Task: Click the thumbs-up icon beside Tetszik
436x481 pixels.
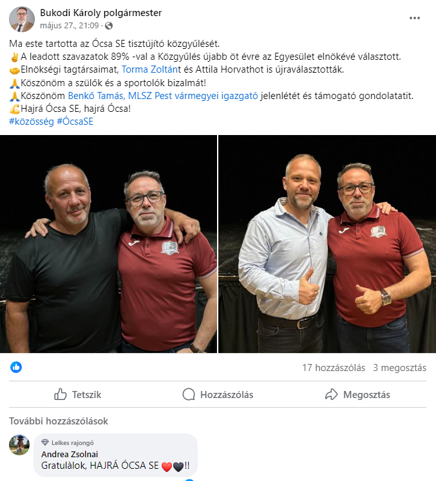Action: (x=61, y=394)
